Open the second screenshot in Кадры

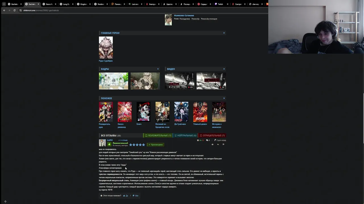coord(145,81)
